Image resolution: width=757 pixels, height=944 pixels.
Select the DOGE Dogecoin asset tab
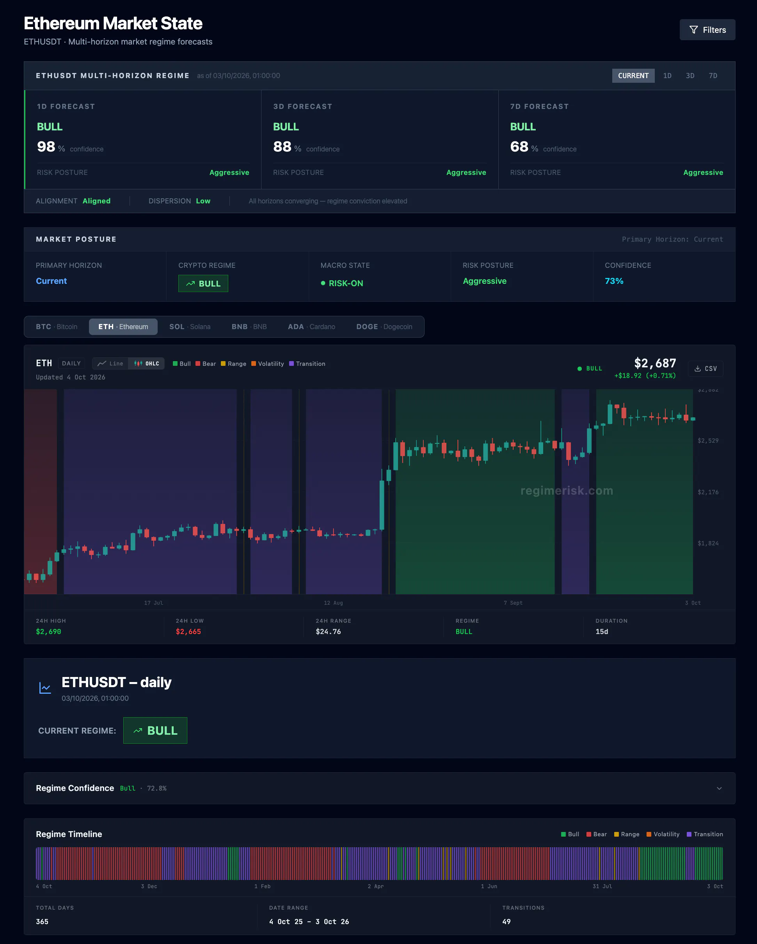pyautogui.click(x=384, y=327)
